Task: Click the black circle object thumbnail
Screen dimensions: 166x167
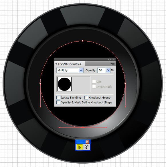Action: coord(64,84)
